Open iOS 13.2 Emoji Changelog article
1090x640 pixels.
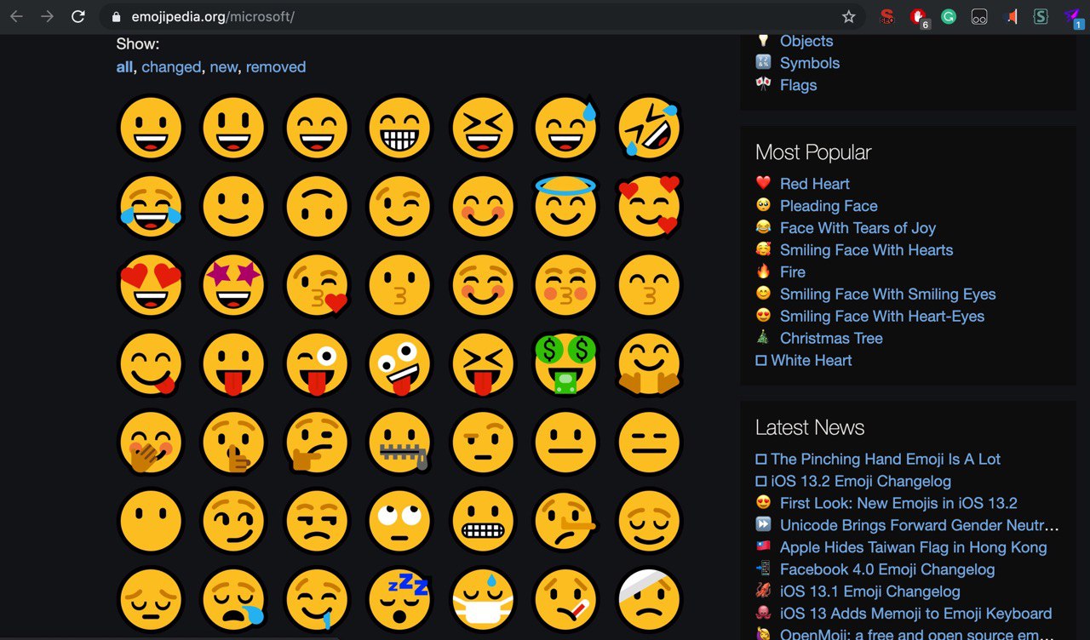[x=861, y=482]
